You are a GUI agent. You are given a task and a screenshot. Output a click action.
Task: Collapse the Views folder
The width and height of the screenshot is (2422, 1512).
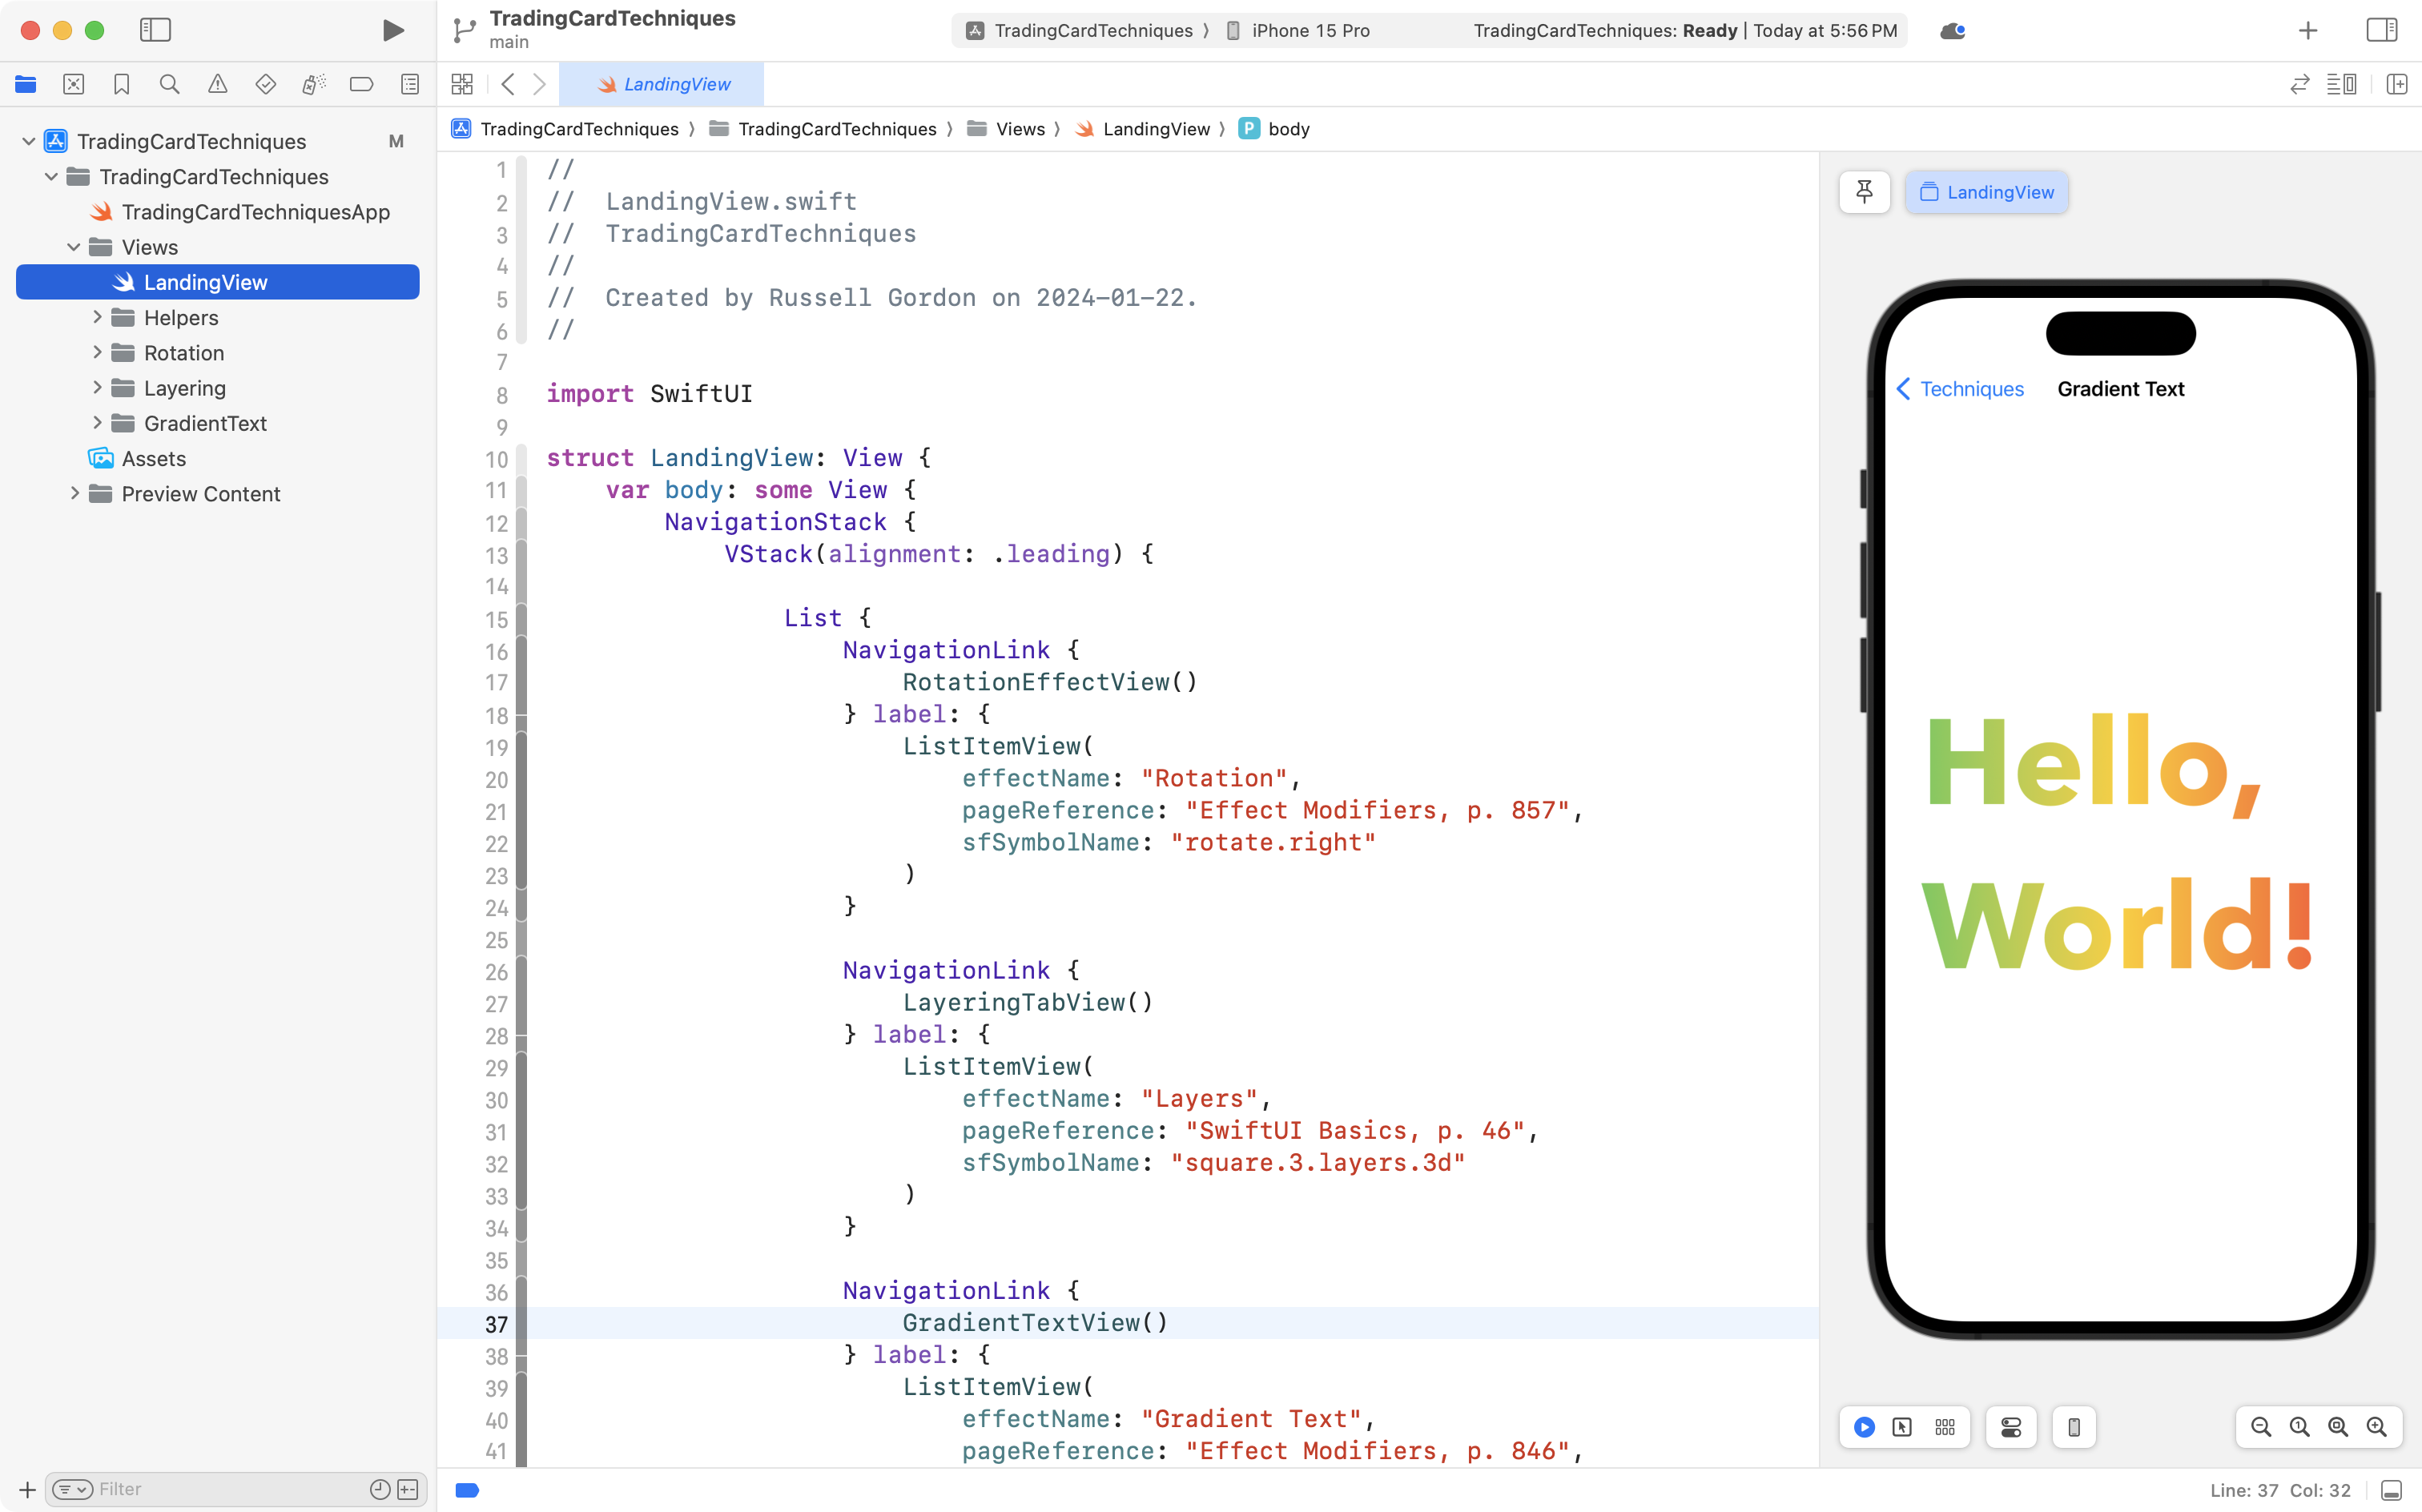point(72,246)
